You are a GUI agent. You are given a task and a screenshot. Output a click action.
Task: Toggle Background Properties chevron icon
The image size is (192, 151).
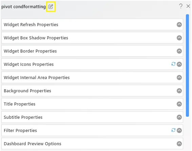[179, 91]
